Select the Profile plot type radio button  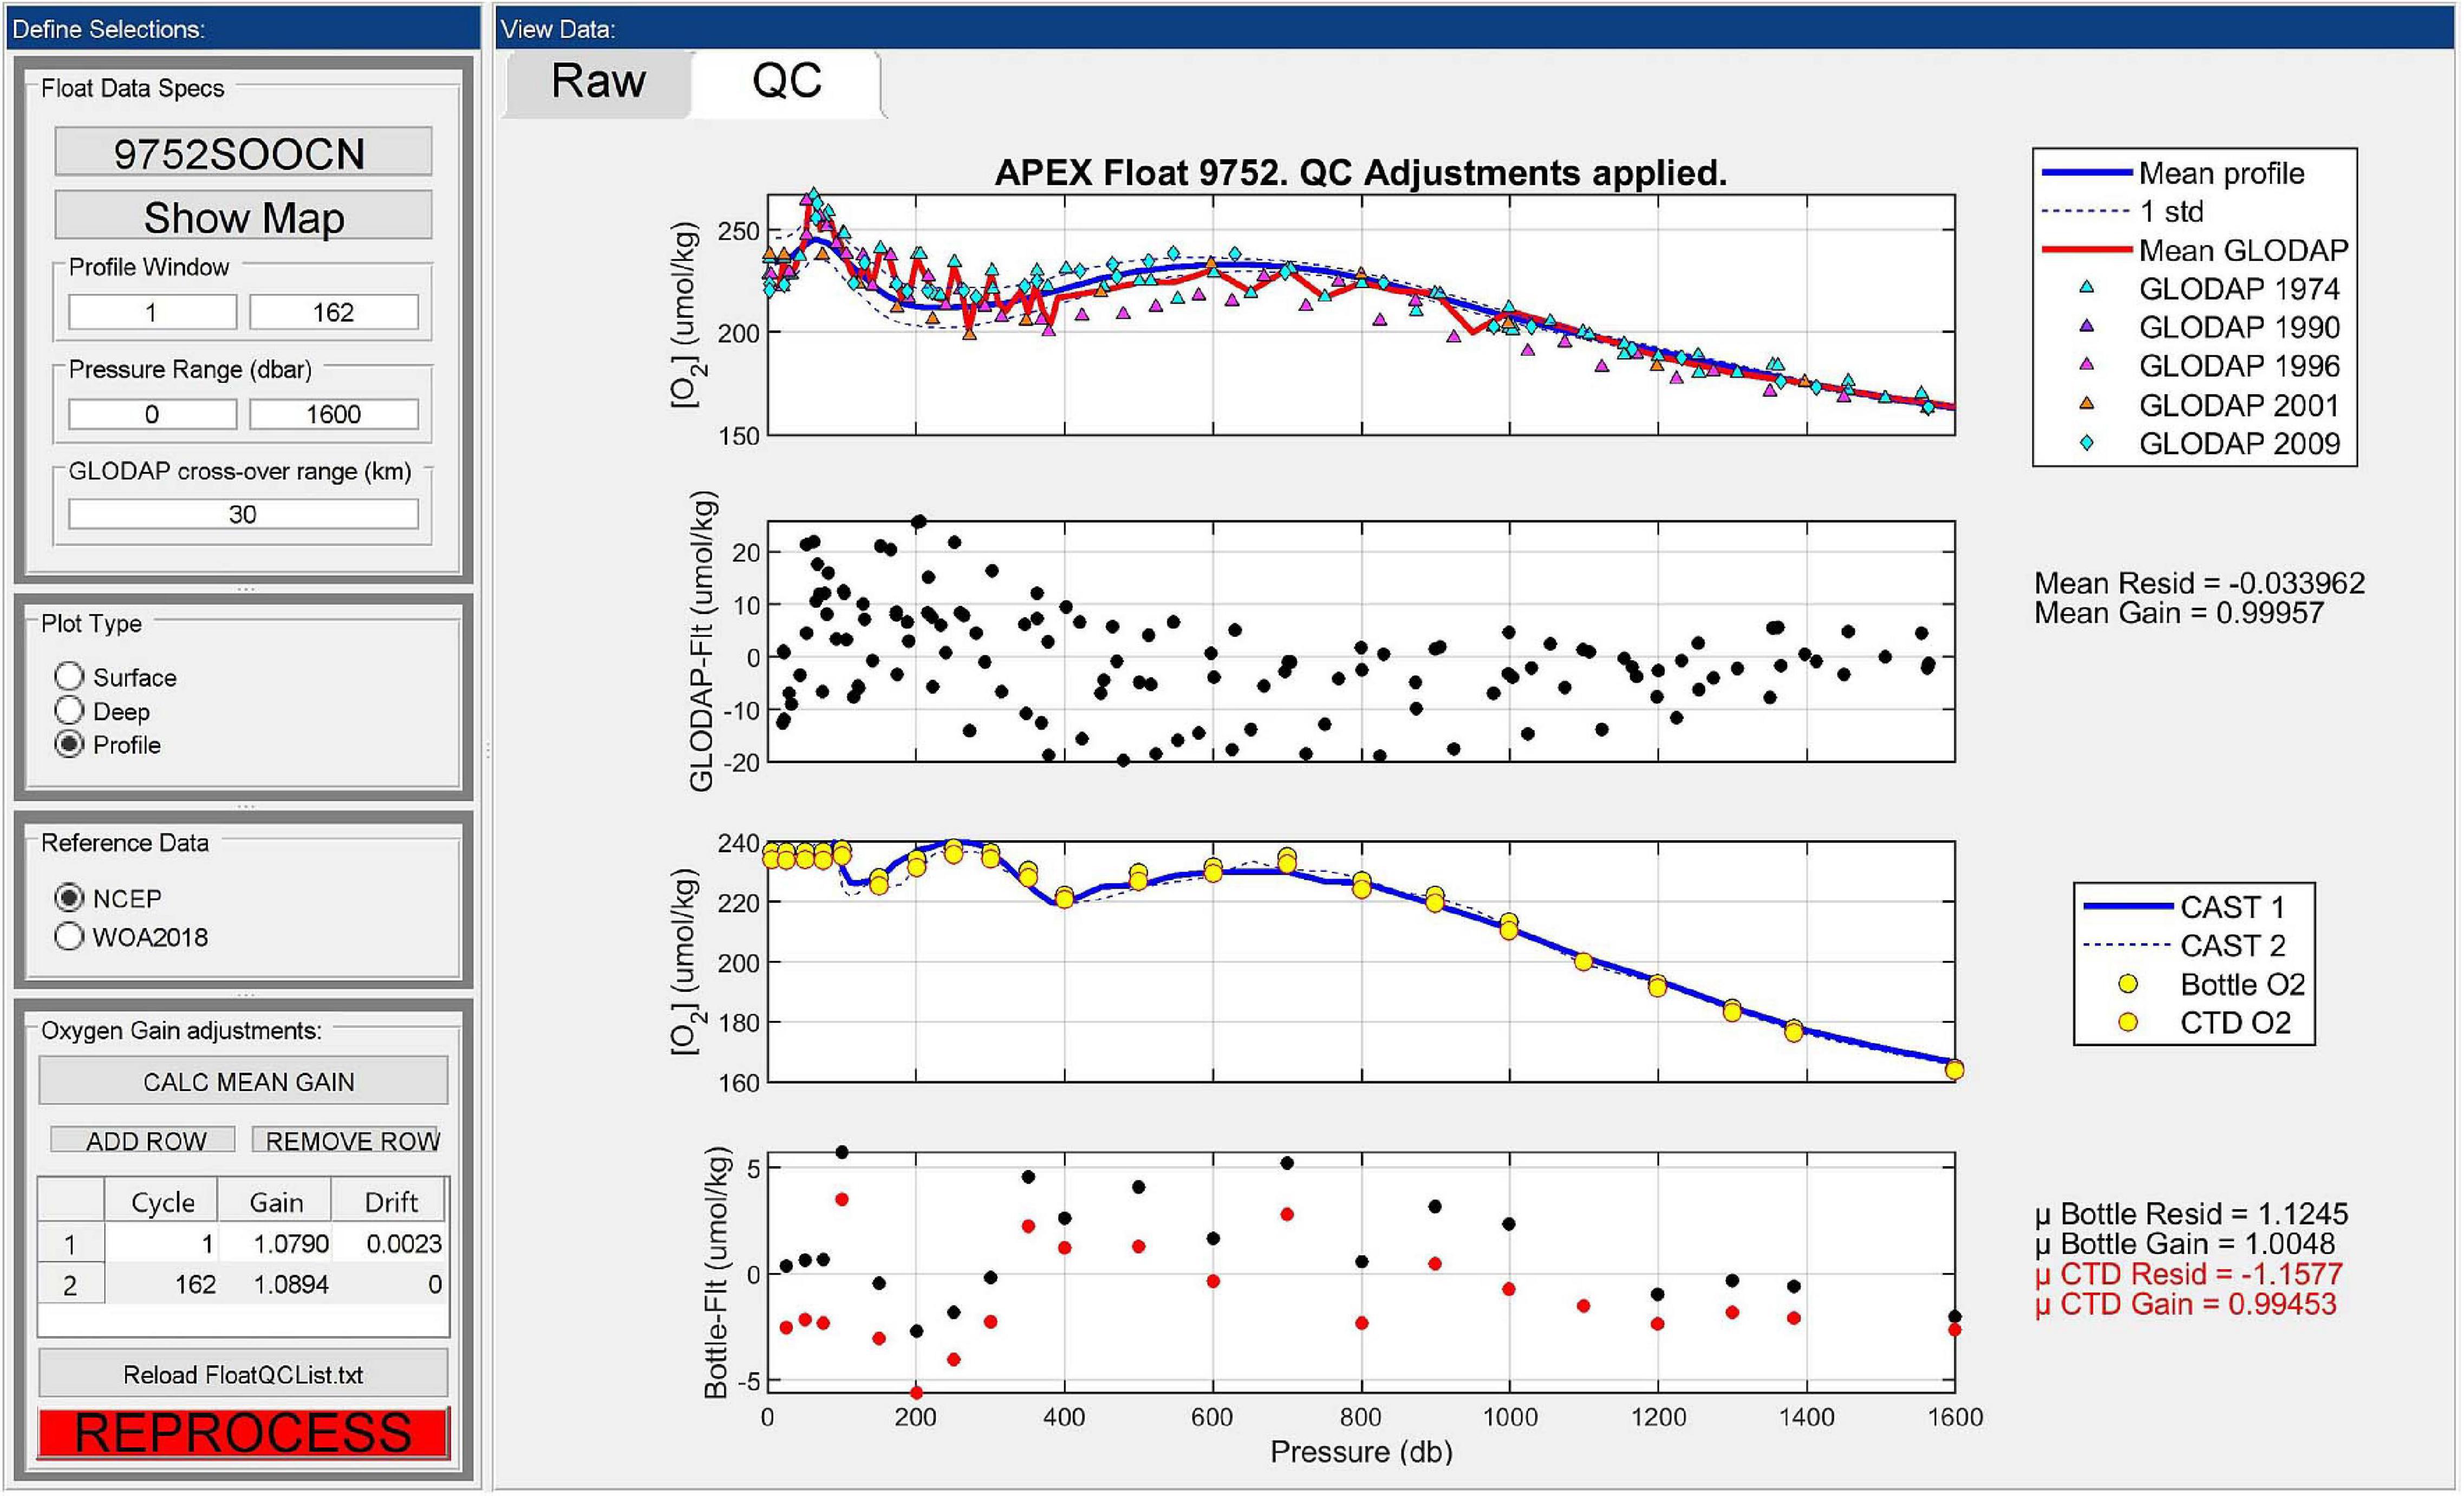click(x=69, y=745)
